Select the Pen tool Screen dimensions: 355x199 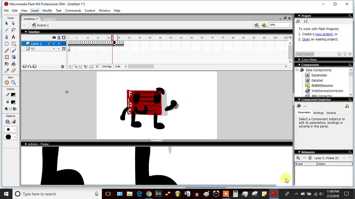(x=7, y=37)
